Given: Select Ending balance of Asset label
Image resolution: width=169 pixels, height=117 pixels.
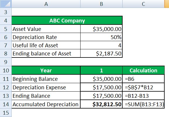Looking at the screenshot, I should [x=46, y=54].
